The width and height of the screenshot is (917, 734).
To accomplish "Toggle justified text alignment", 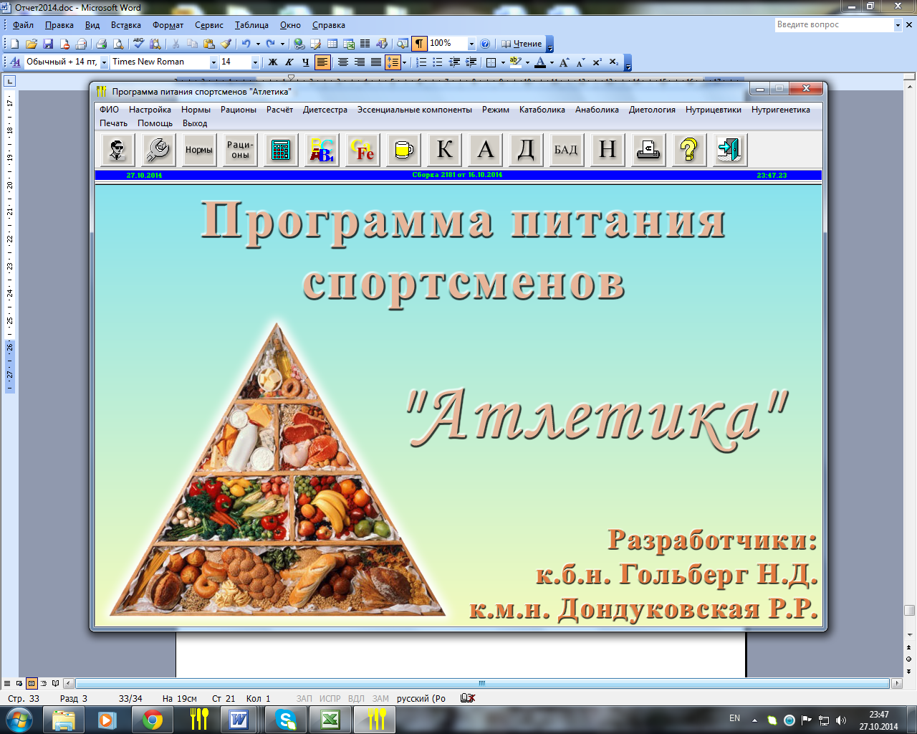I will pos(376,62).
